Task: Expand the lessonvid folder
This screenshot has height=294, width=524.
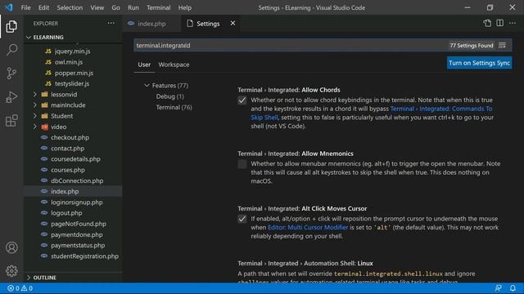Action: pos(64,95)
